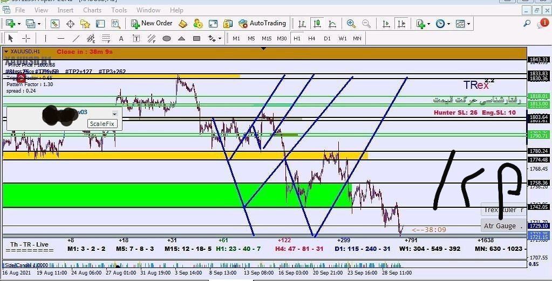Select the text 'A' tool
552x281 pixels.
(x=121, y=38)
